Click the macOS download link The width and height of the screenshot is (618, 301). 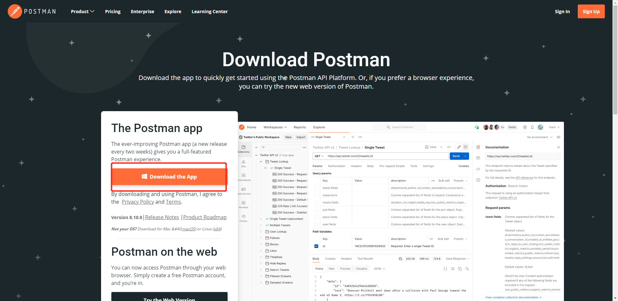(x=189, y=229)
